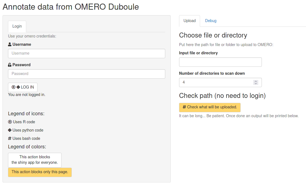This screenshot has width=306, height=190.
Task: Click the Password label text
Action: [x=22, y=65]
